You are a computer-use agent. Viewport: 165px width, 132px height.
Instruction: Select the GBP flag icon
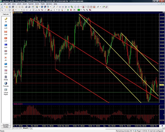[x=6, y=51]
